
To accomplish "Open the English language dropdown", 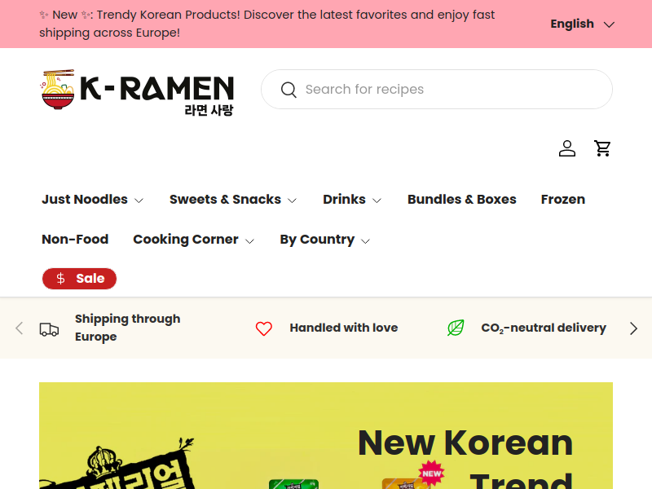I will coord(582,24).
